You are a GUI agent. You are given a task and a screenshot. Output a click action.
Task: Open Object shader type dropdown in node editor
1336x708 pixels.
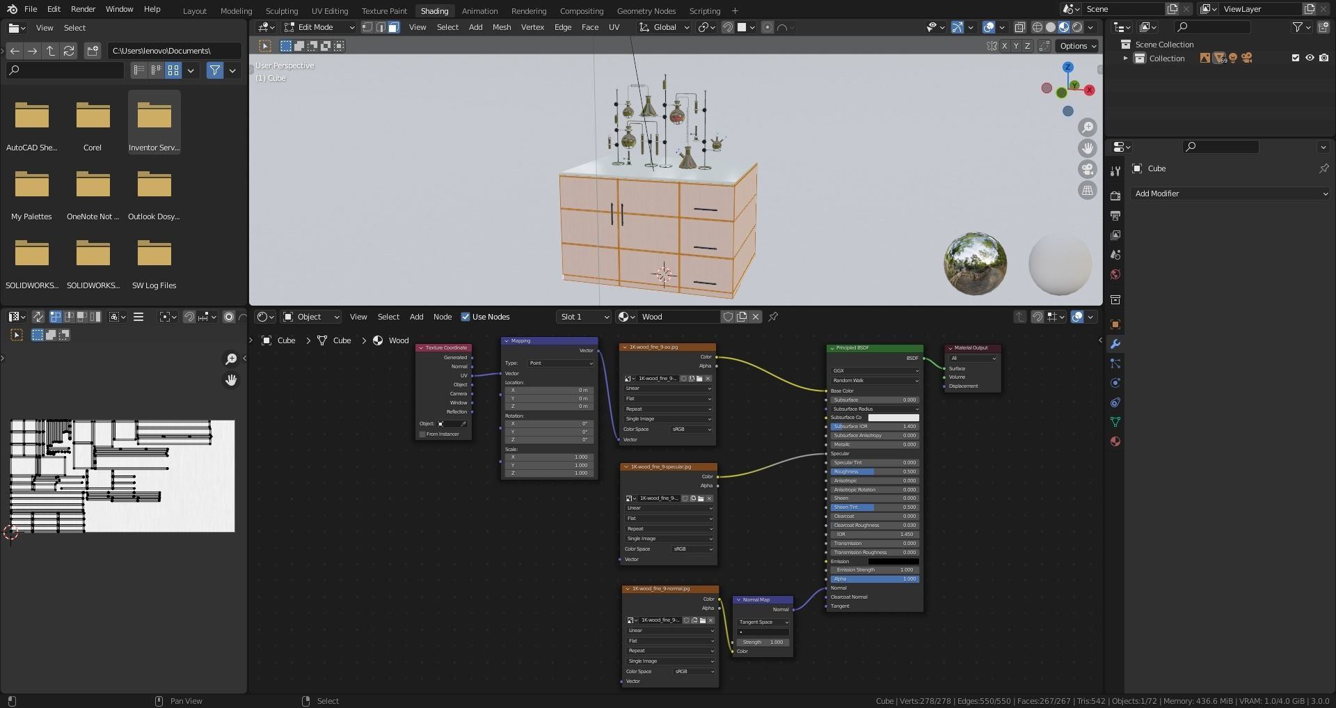click(x=310, y=317)
